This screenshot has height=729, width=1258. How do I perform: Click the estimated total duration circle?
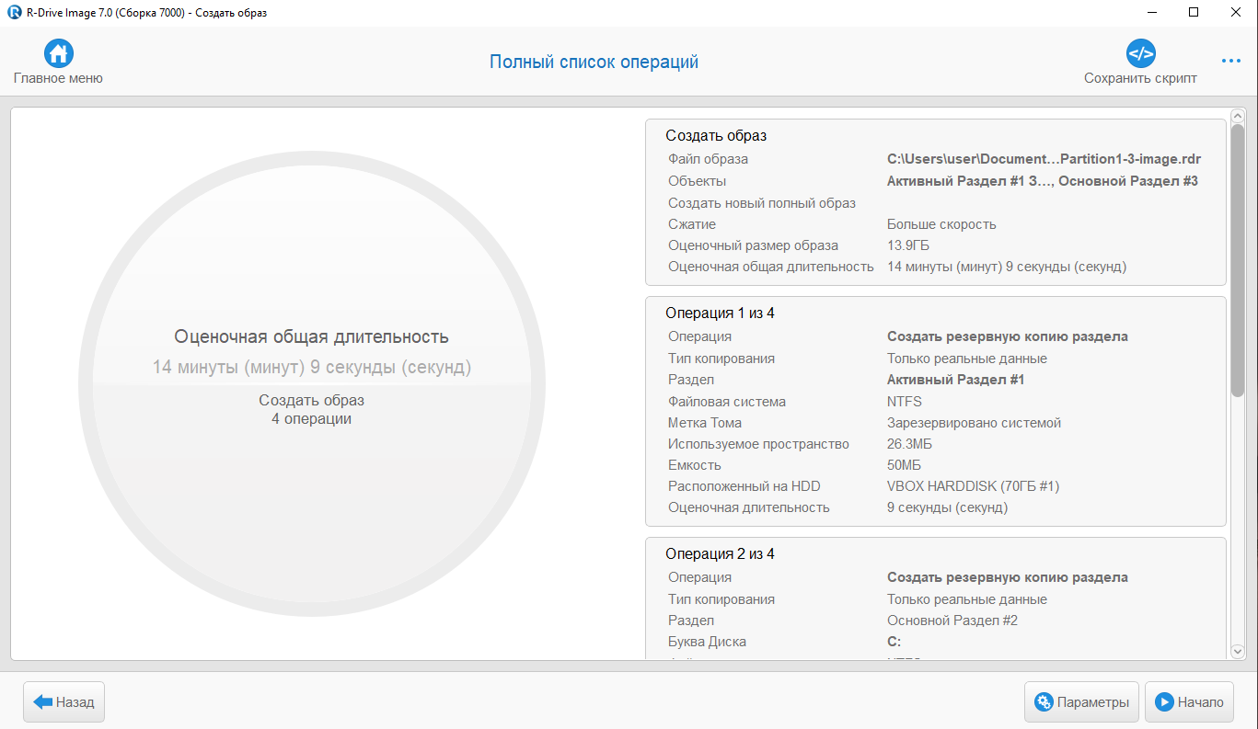(312, 383)
